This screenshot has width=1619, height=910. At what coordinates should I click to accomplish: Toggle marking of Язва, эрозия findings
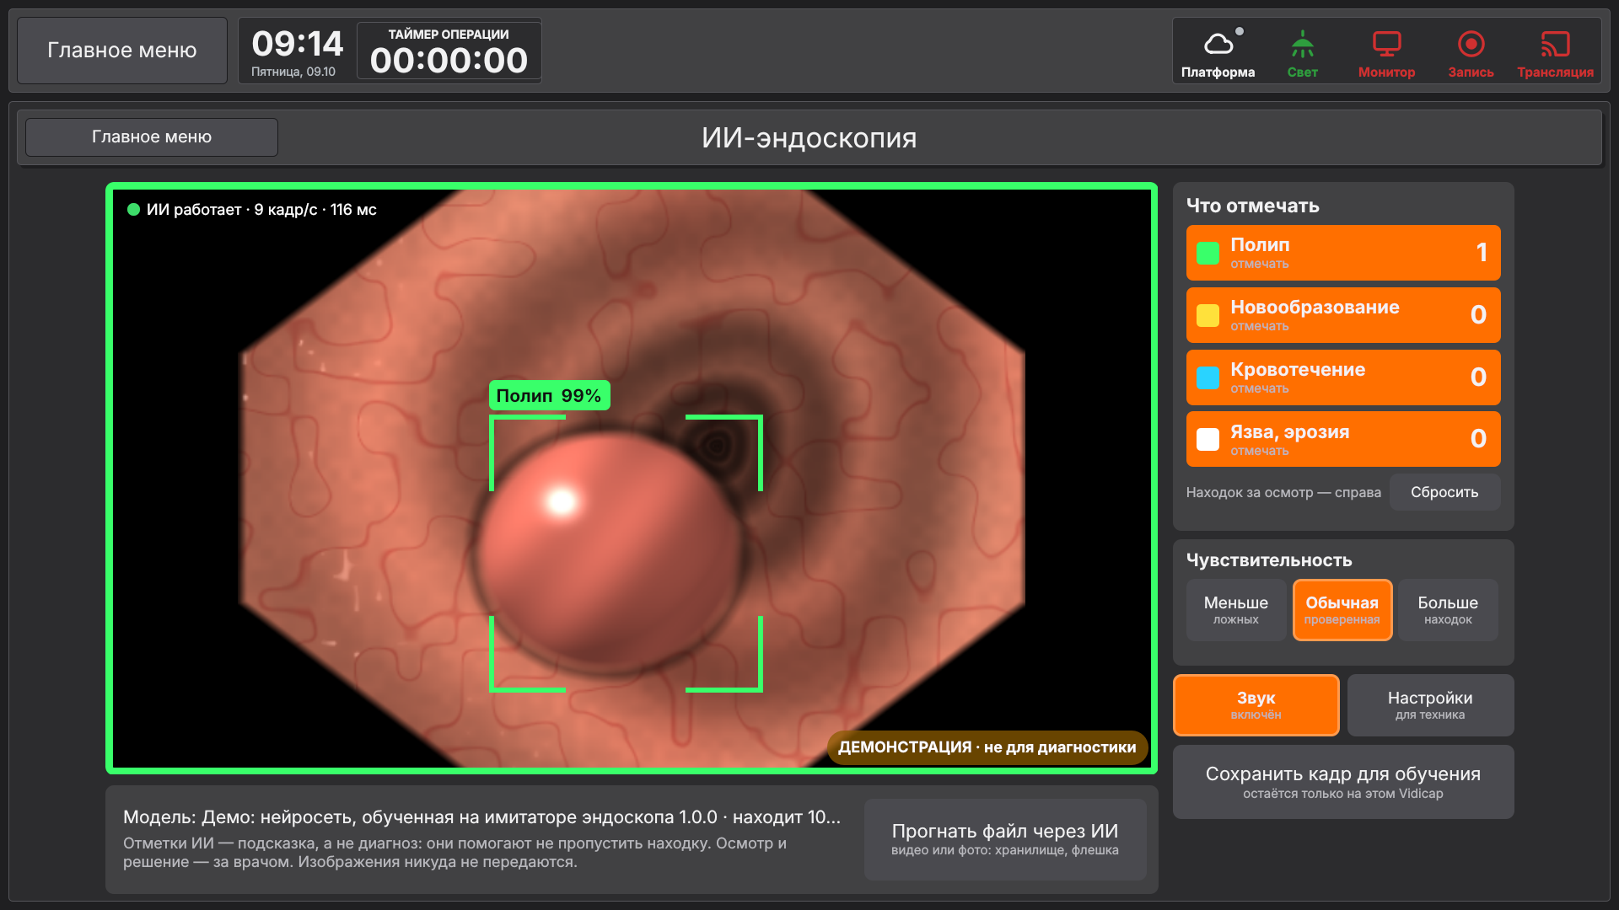click(1343, 439)
